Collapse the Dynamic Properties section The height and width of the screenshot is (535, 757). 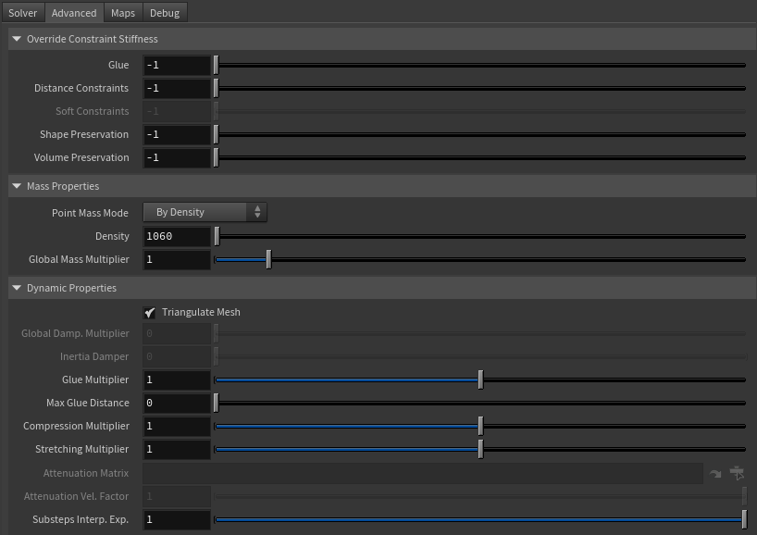pos(16,288)
